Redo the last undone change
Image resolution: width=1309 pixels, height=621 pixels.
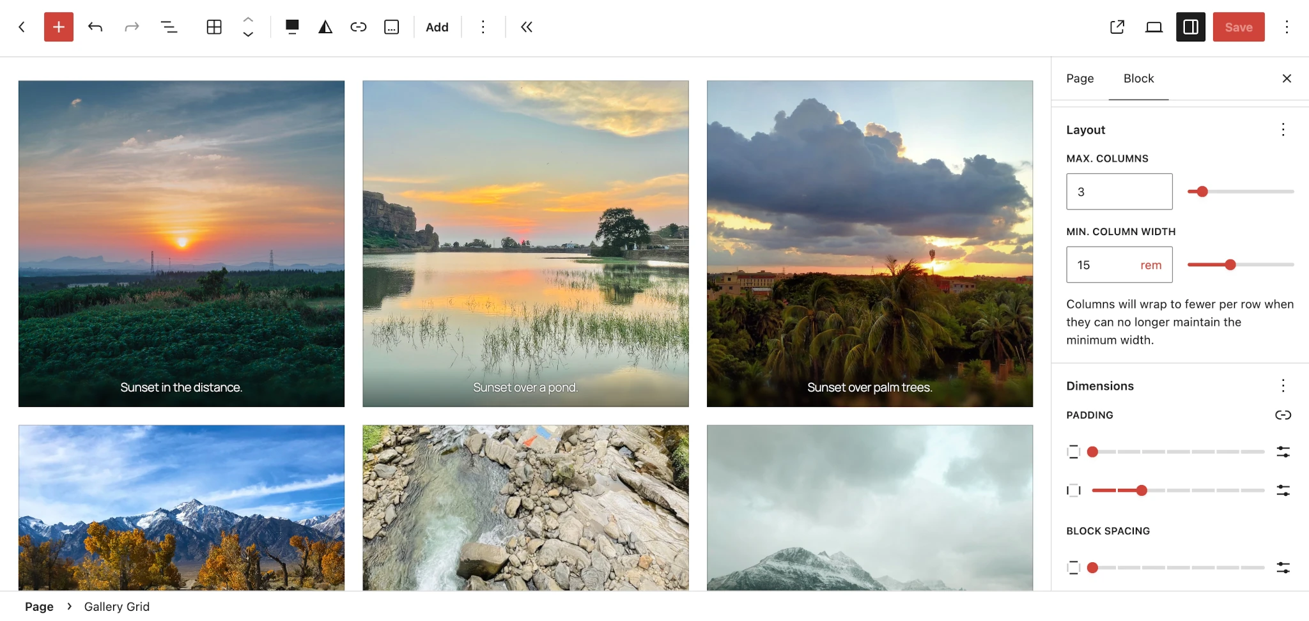tap(132, 27)
